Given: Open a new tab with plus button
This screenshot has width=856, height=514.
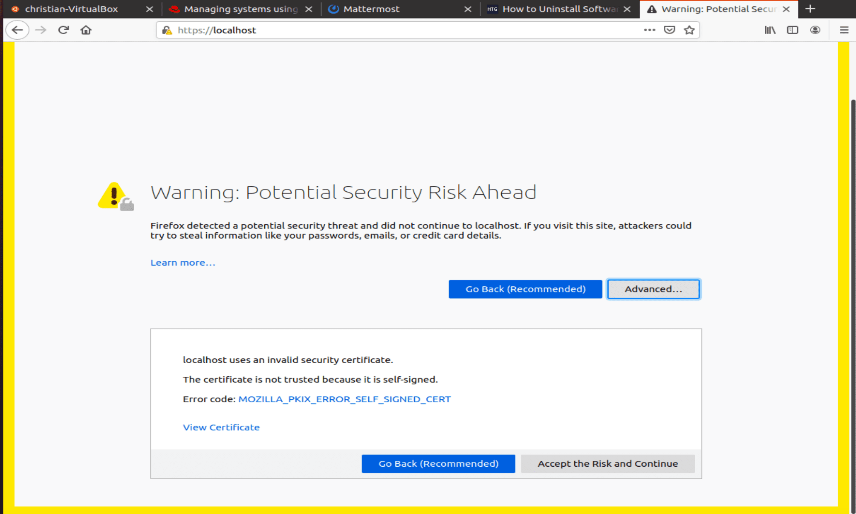Looking at the screenshot, I should (x=810, y=9).
